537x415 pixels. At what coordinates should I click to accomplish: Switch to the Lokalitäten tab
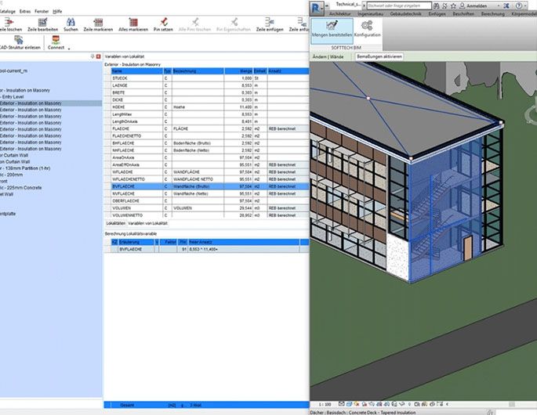pos(116,224)
